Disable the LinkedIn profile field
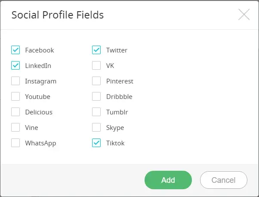 15,66
